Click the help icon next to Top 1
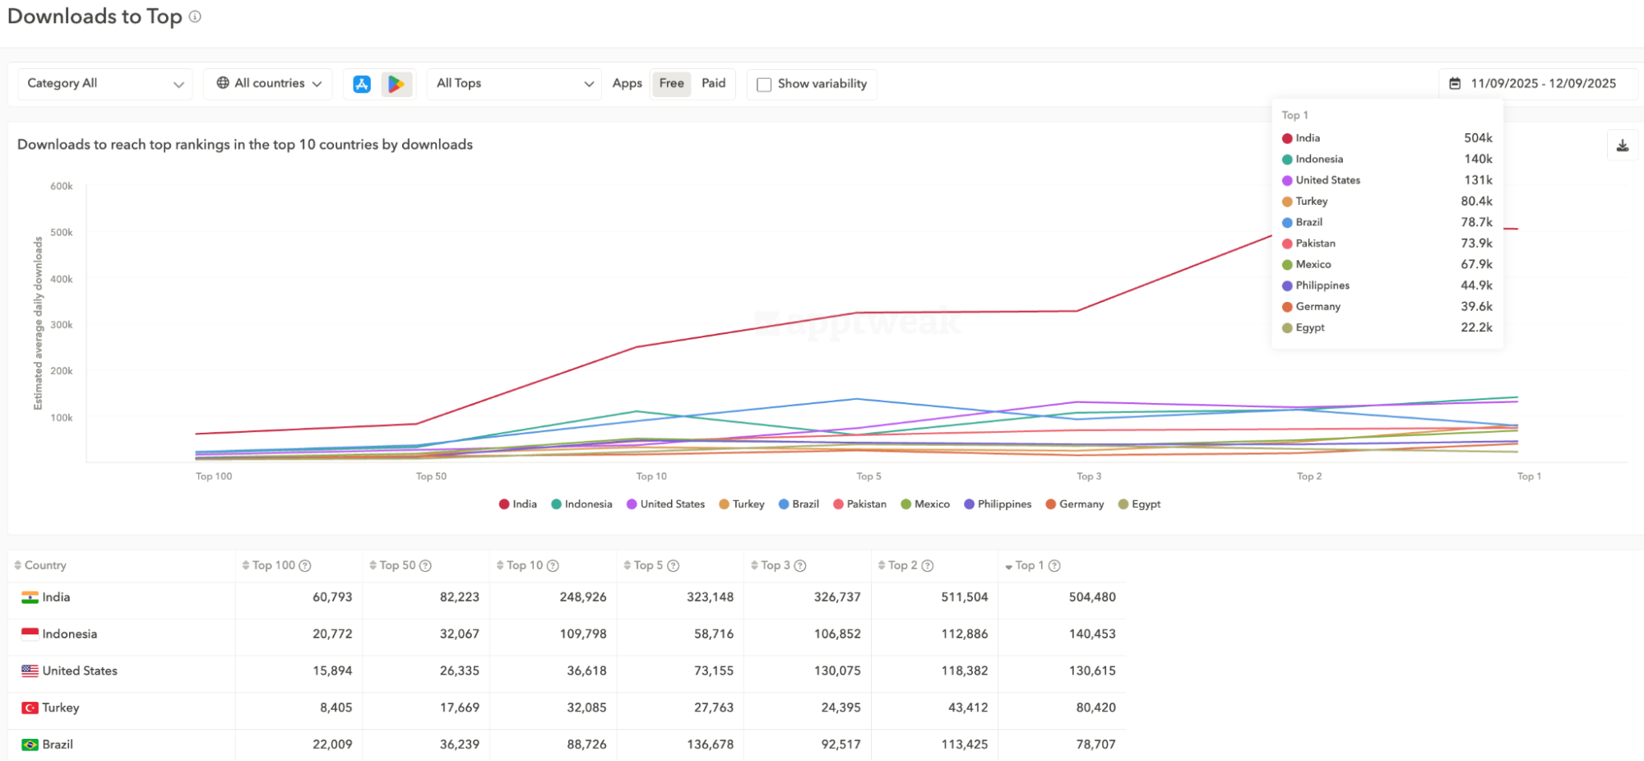The image size is (1644, 761). (x=1054, y=566)
